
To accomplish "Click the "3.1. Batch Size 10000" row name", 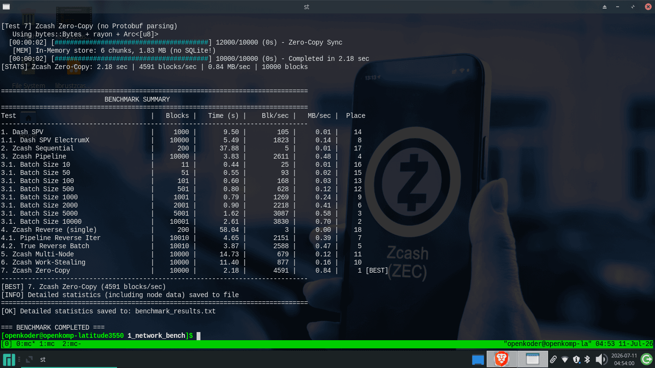I will coord(41,221).
